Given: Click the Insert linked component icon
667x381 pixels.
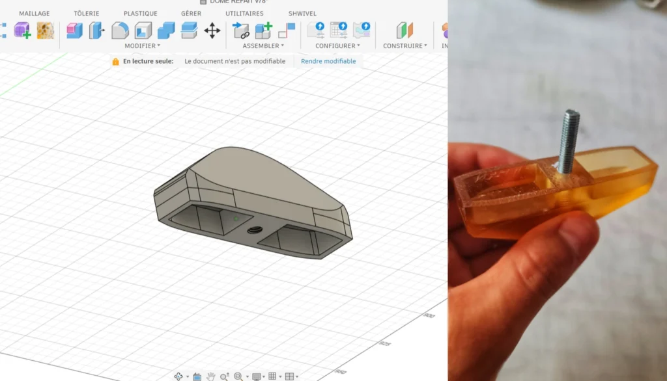Looking at the screenshot, I should [241, 31].
